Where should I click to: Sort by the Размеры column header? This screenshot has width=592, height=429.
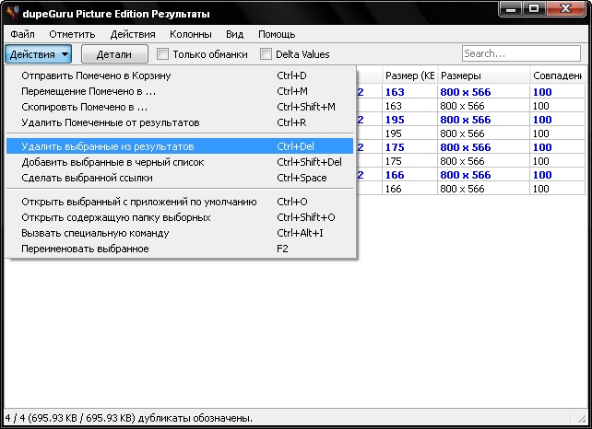tap(484, 75)
